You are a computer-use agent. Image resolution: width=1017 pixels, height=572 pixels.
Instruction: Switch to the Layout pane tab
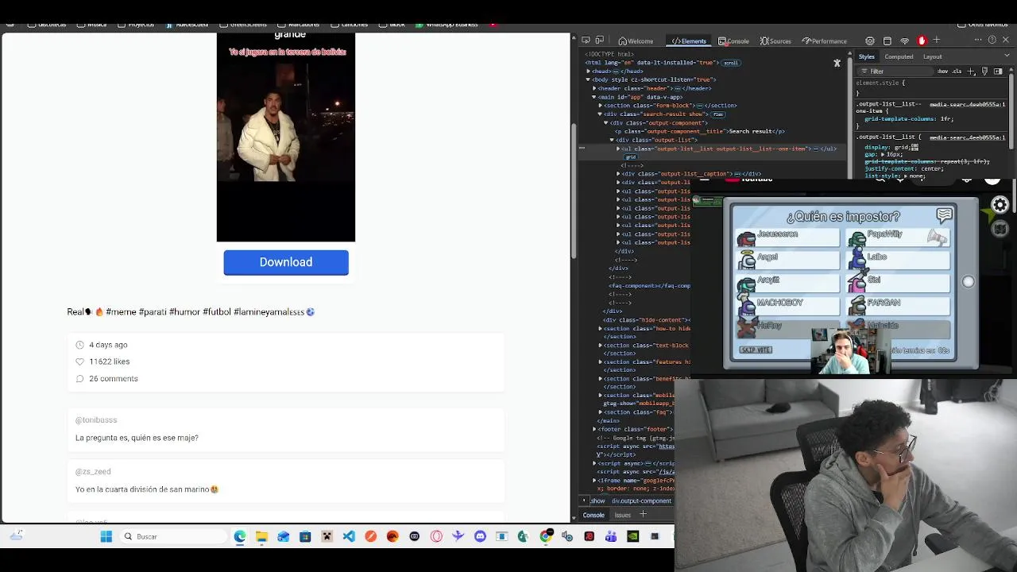[x=932, y=56]
